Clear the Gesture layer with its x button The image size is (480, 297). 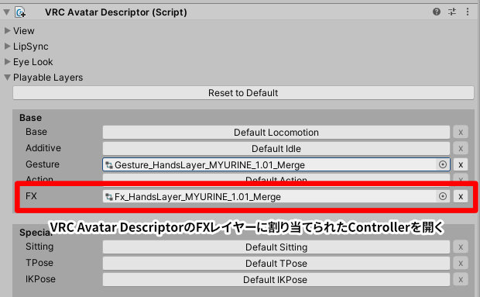pyautogui.click(x=461, y=165)
